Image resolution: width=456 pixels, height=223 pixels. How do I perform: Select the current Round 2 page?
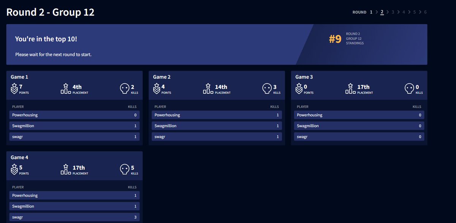pos(382,12)
